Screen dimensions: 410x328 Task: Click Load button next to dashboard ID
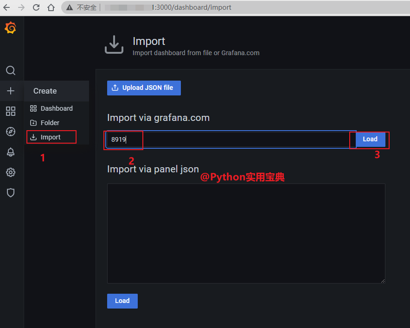[370, 139]
